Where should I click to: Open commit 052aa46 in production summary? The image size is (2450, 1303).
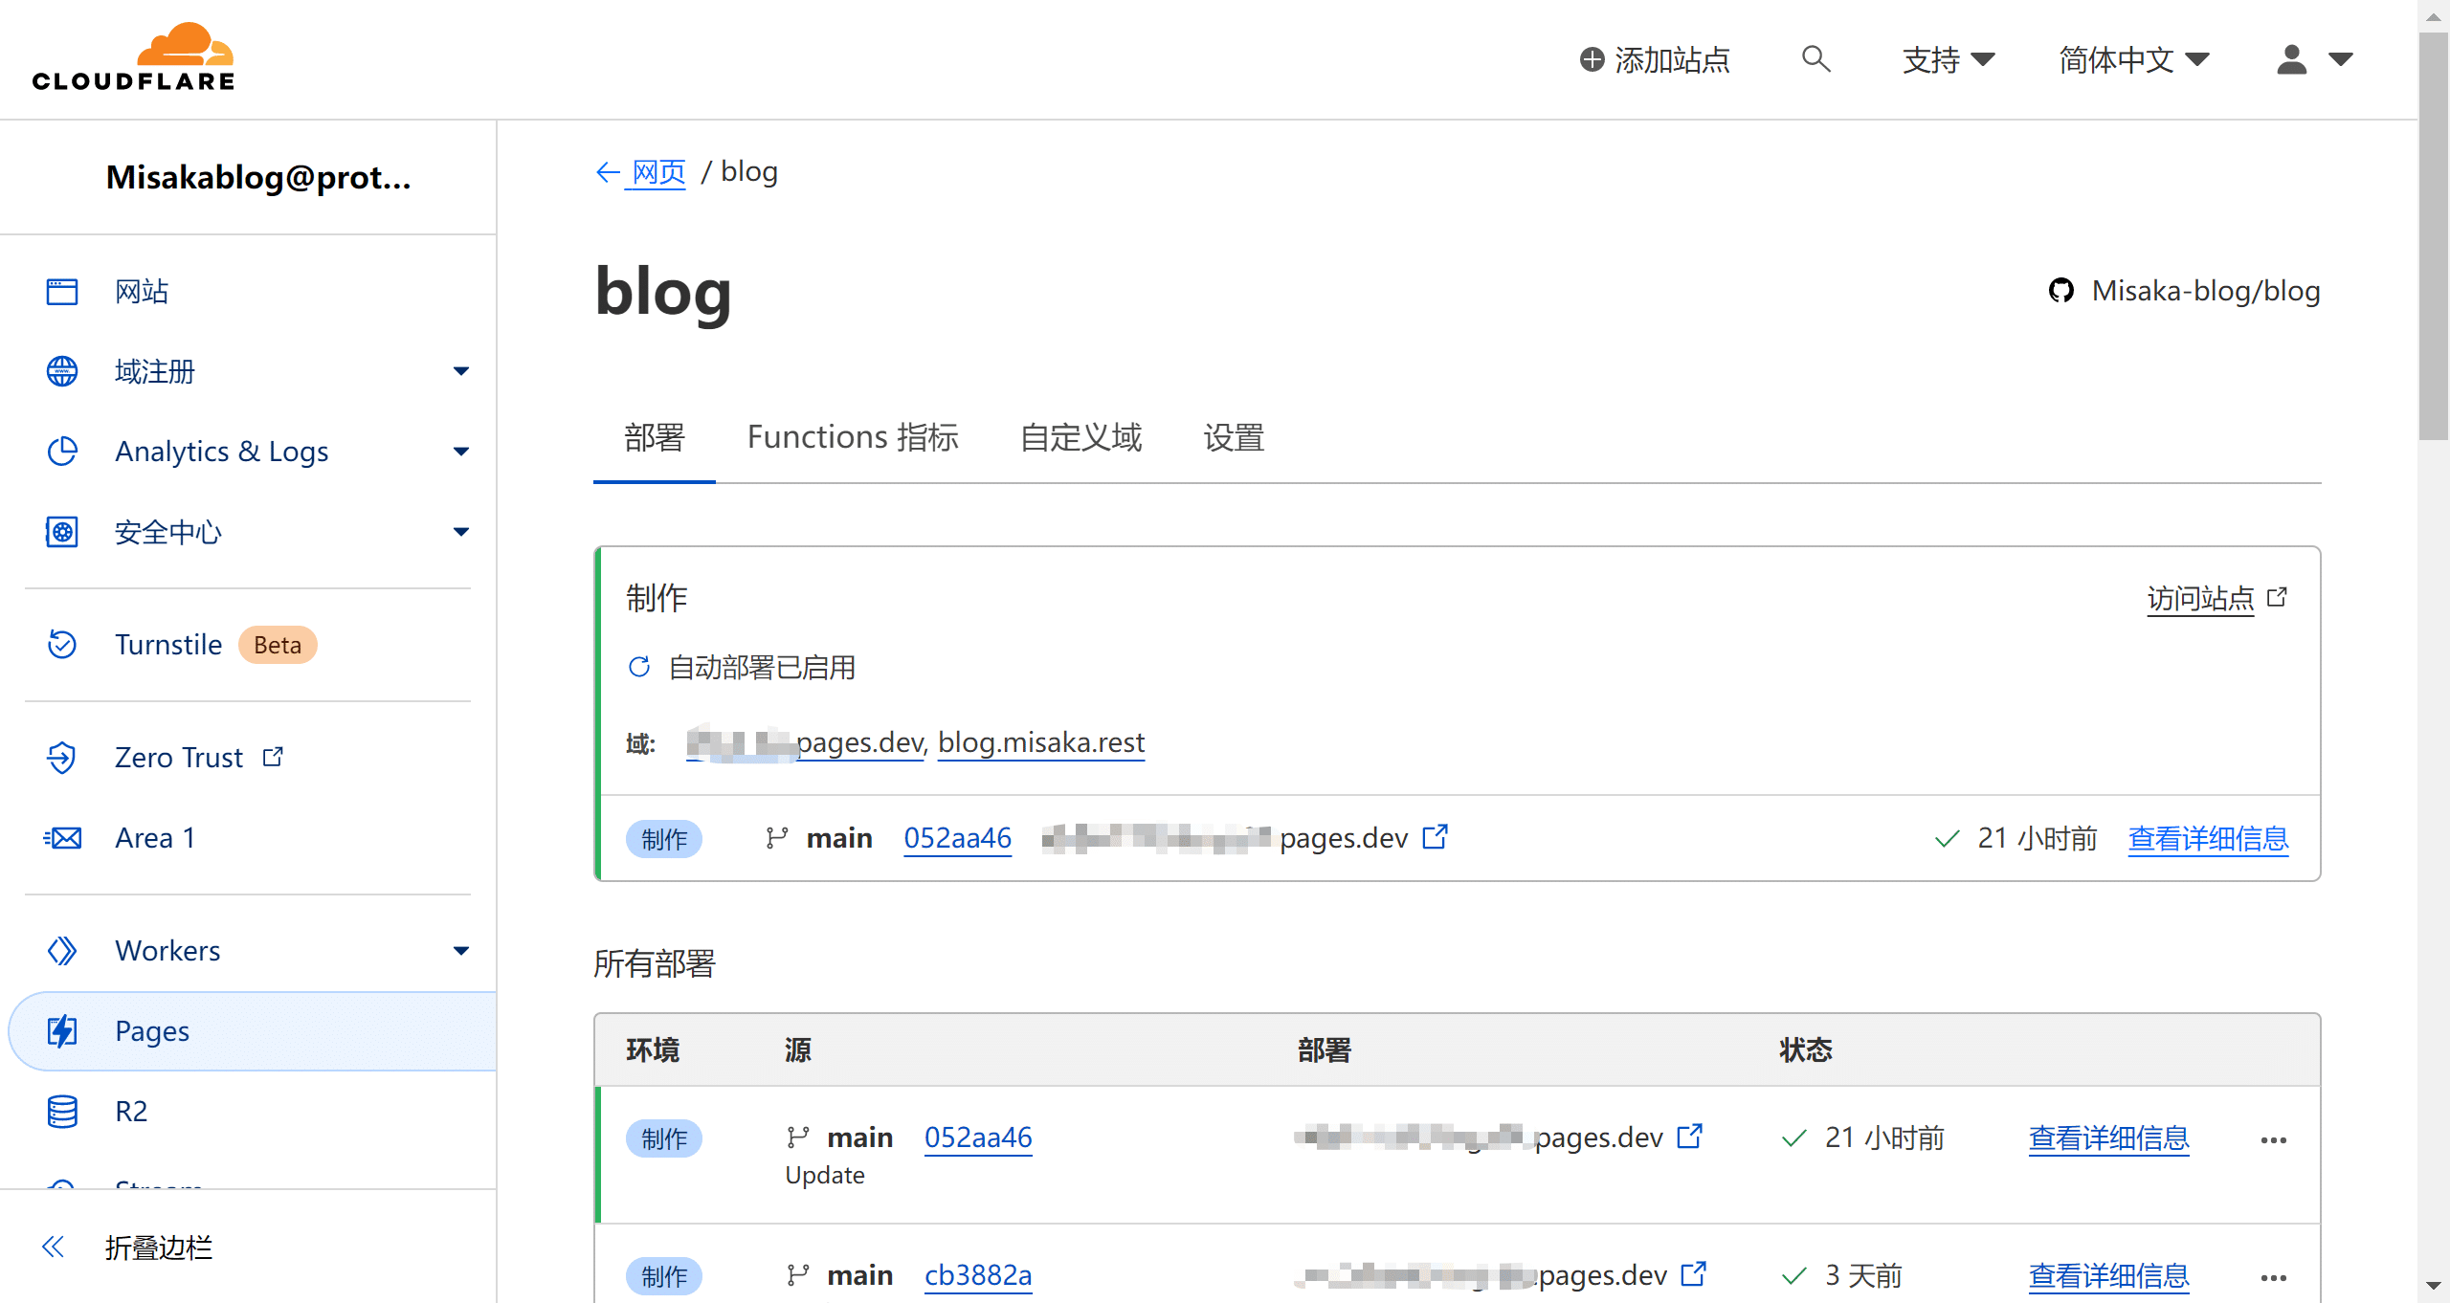pyautogui.click(x=957, y=838)
